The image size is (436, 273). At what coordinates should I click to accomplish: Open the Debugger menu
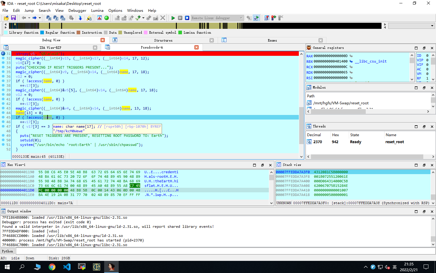point(77,10)
